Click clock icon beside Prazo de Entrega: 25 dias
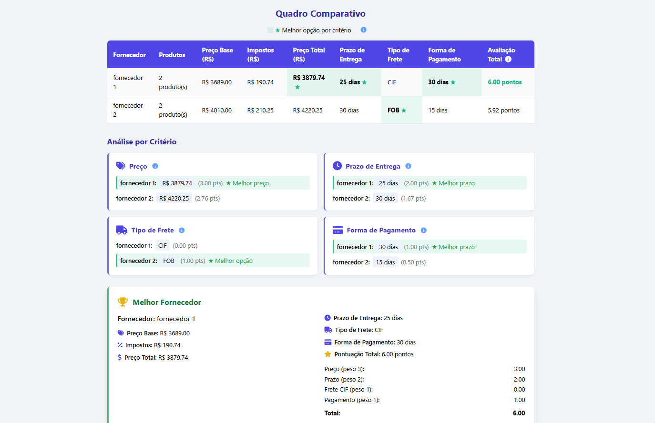 [327, 318]
